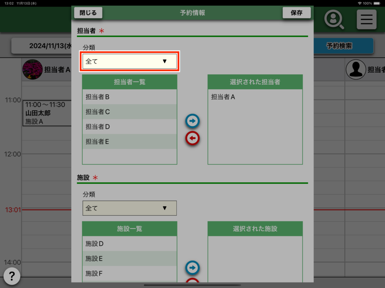Open the hamburger menu icon
The width and height of the screenshot is (385, 288).
(366, 19)
